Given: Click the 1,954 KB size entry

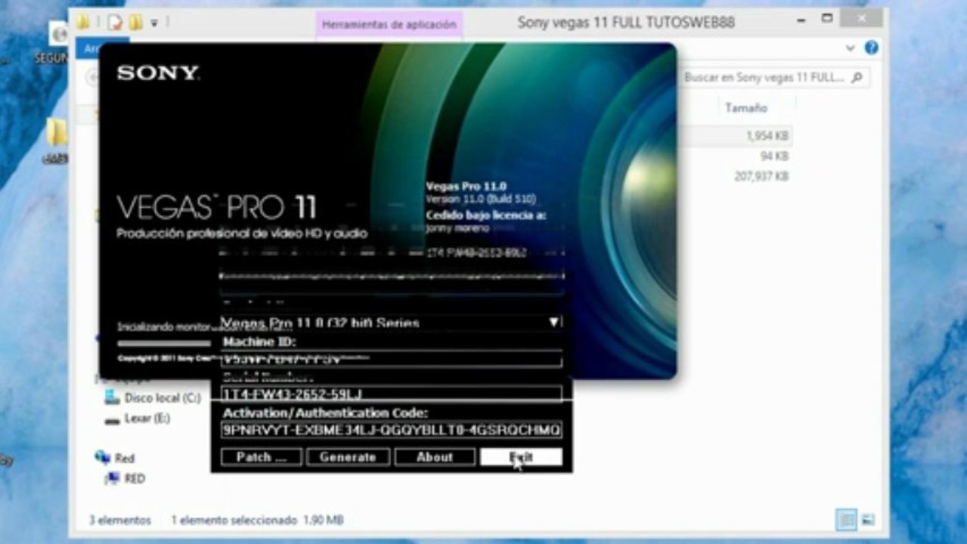Looking at the screenshot, I should (767, 136).
